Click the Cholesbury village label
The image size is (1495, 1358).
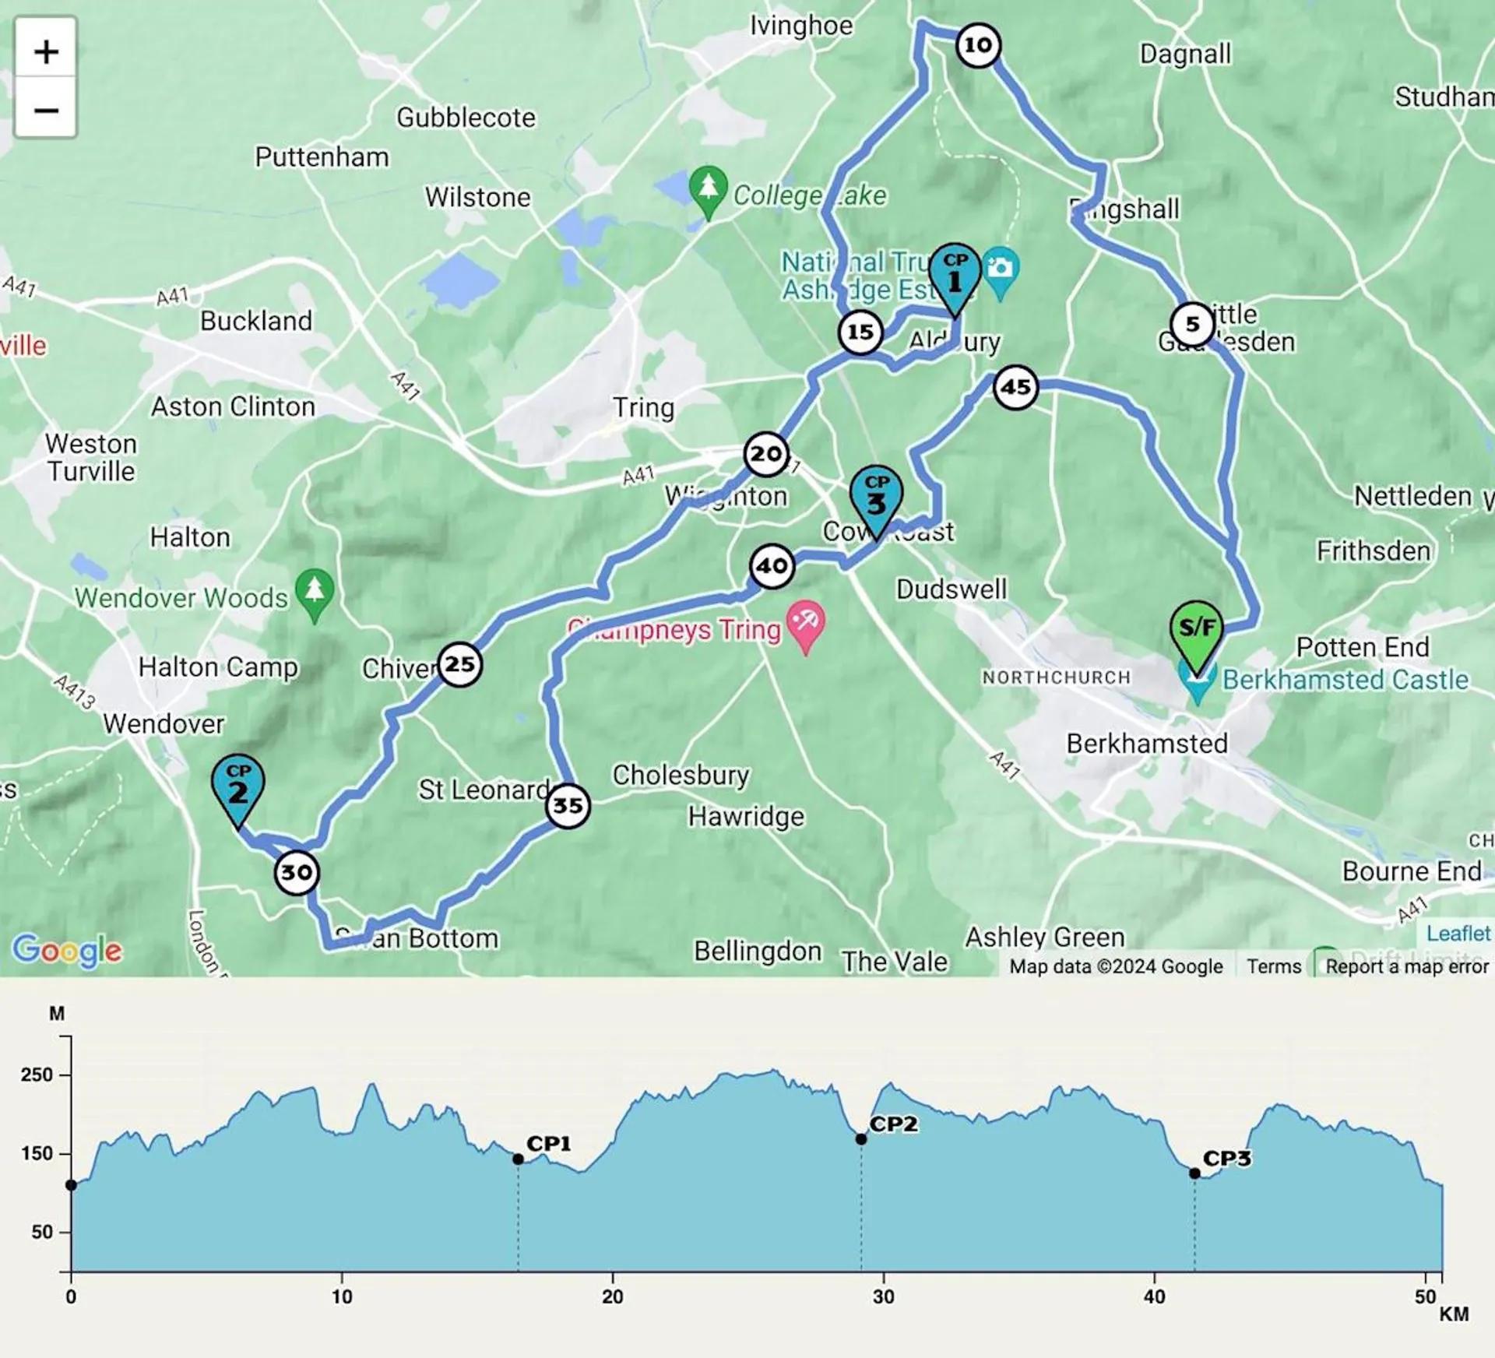[x=681, y=776]
